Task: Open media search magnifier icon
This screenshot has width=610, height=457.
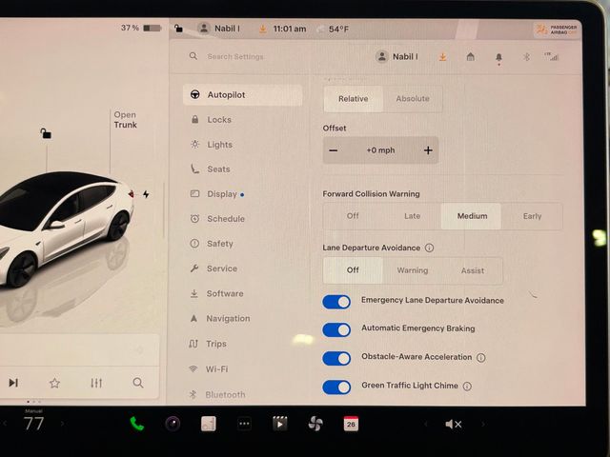Action: (137, 383)
